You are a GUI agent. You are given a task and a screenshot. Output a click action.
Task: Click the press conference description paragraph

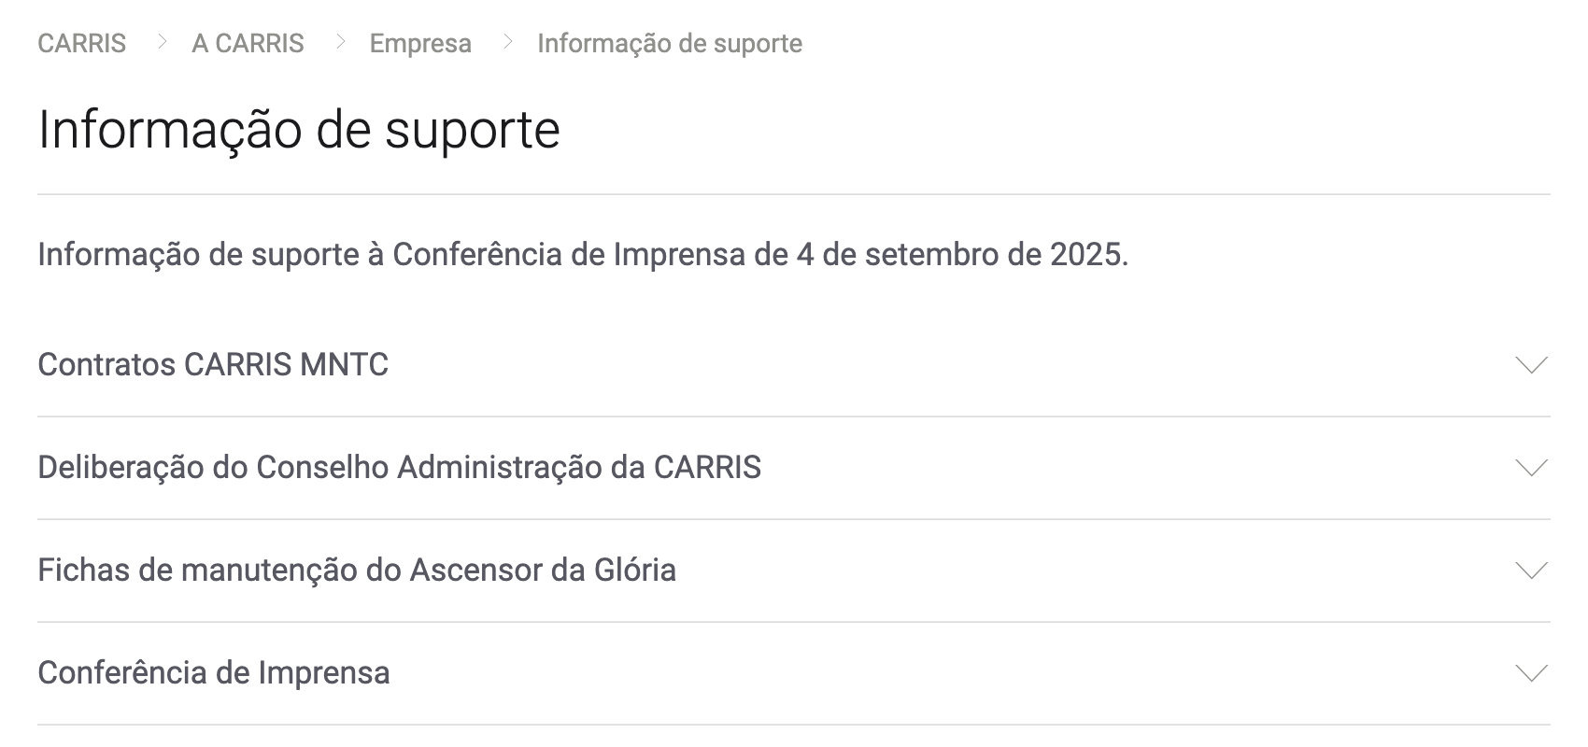(583, 254)
